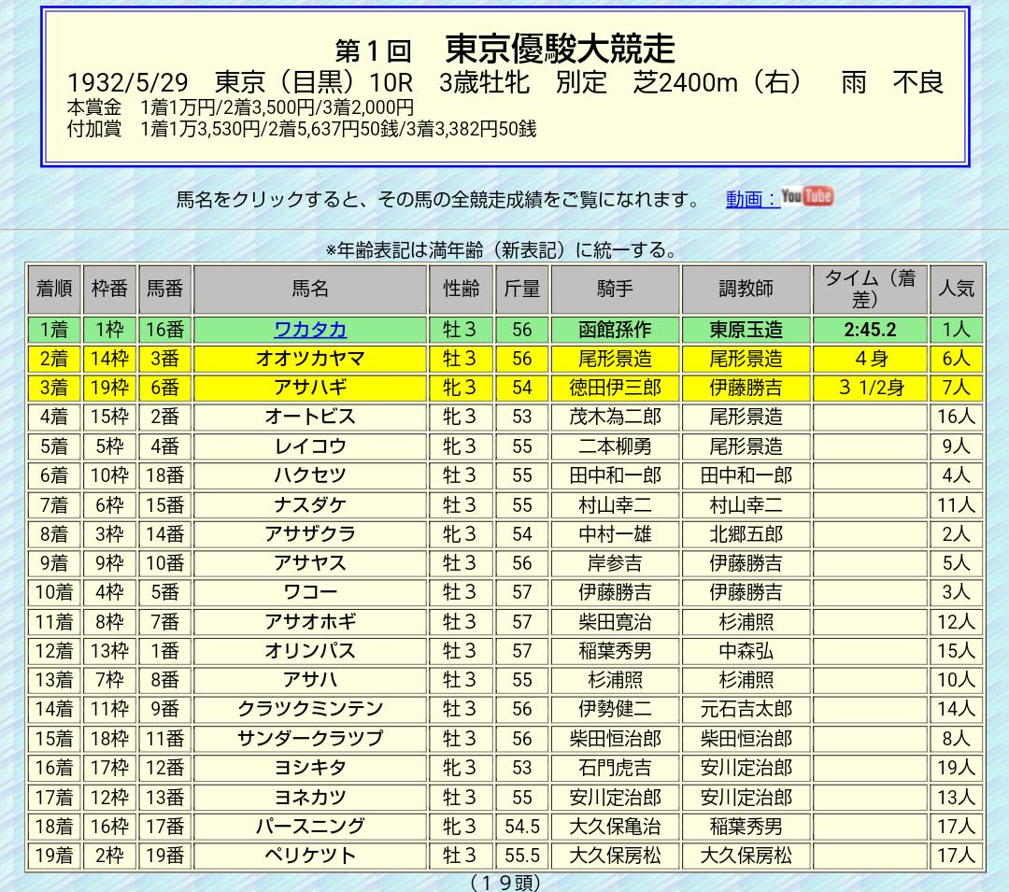Open the YouTube video icon
Image resolution: width=1009 pixels, height=892 pixels.
[807, 196]
